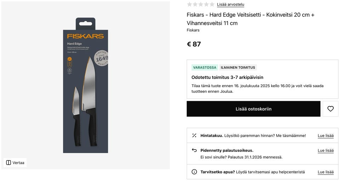Click the Hintatakuu percent icon

click(194, 135)
